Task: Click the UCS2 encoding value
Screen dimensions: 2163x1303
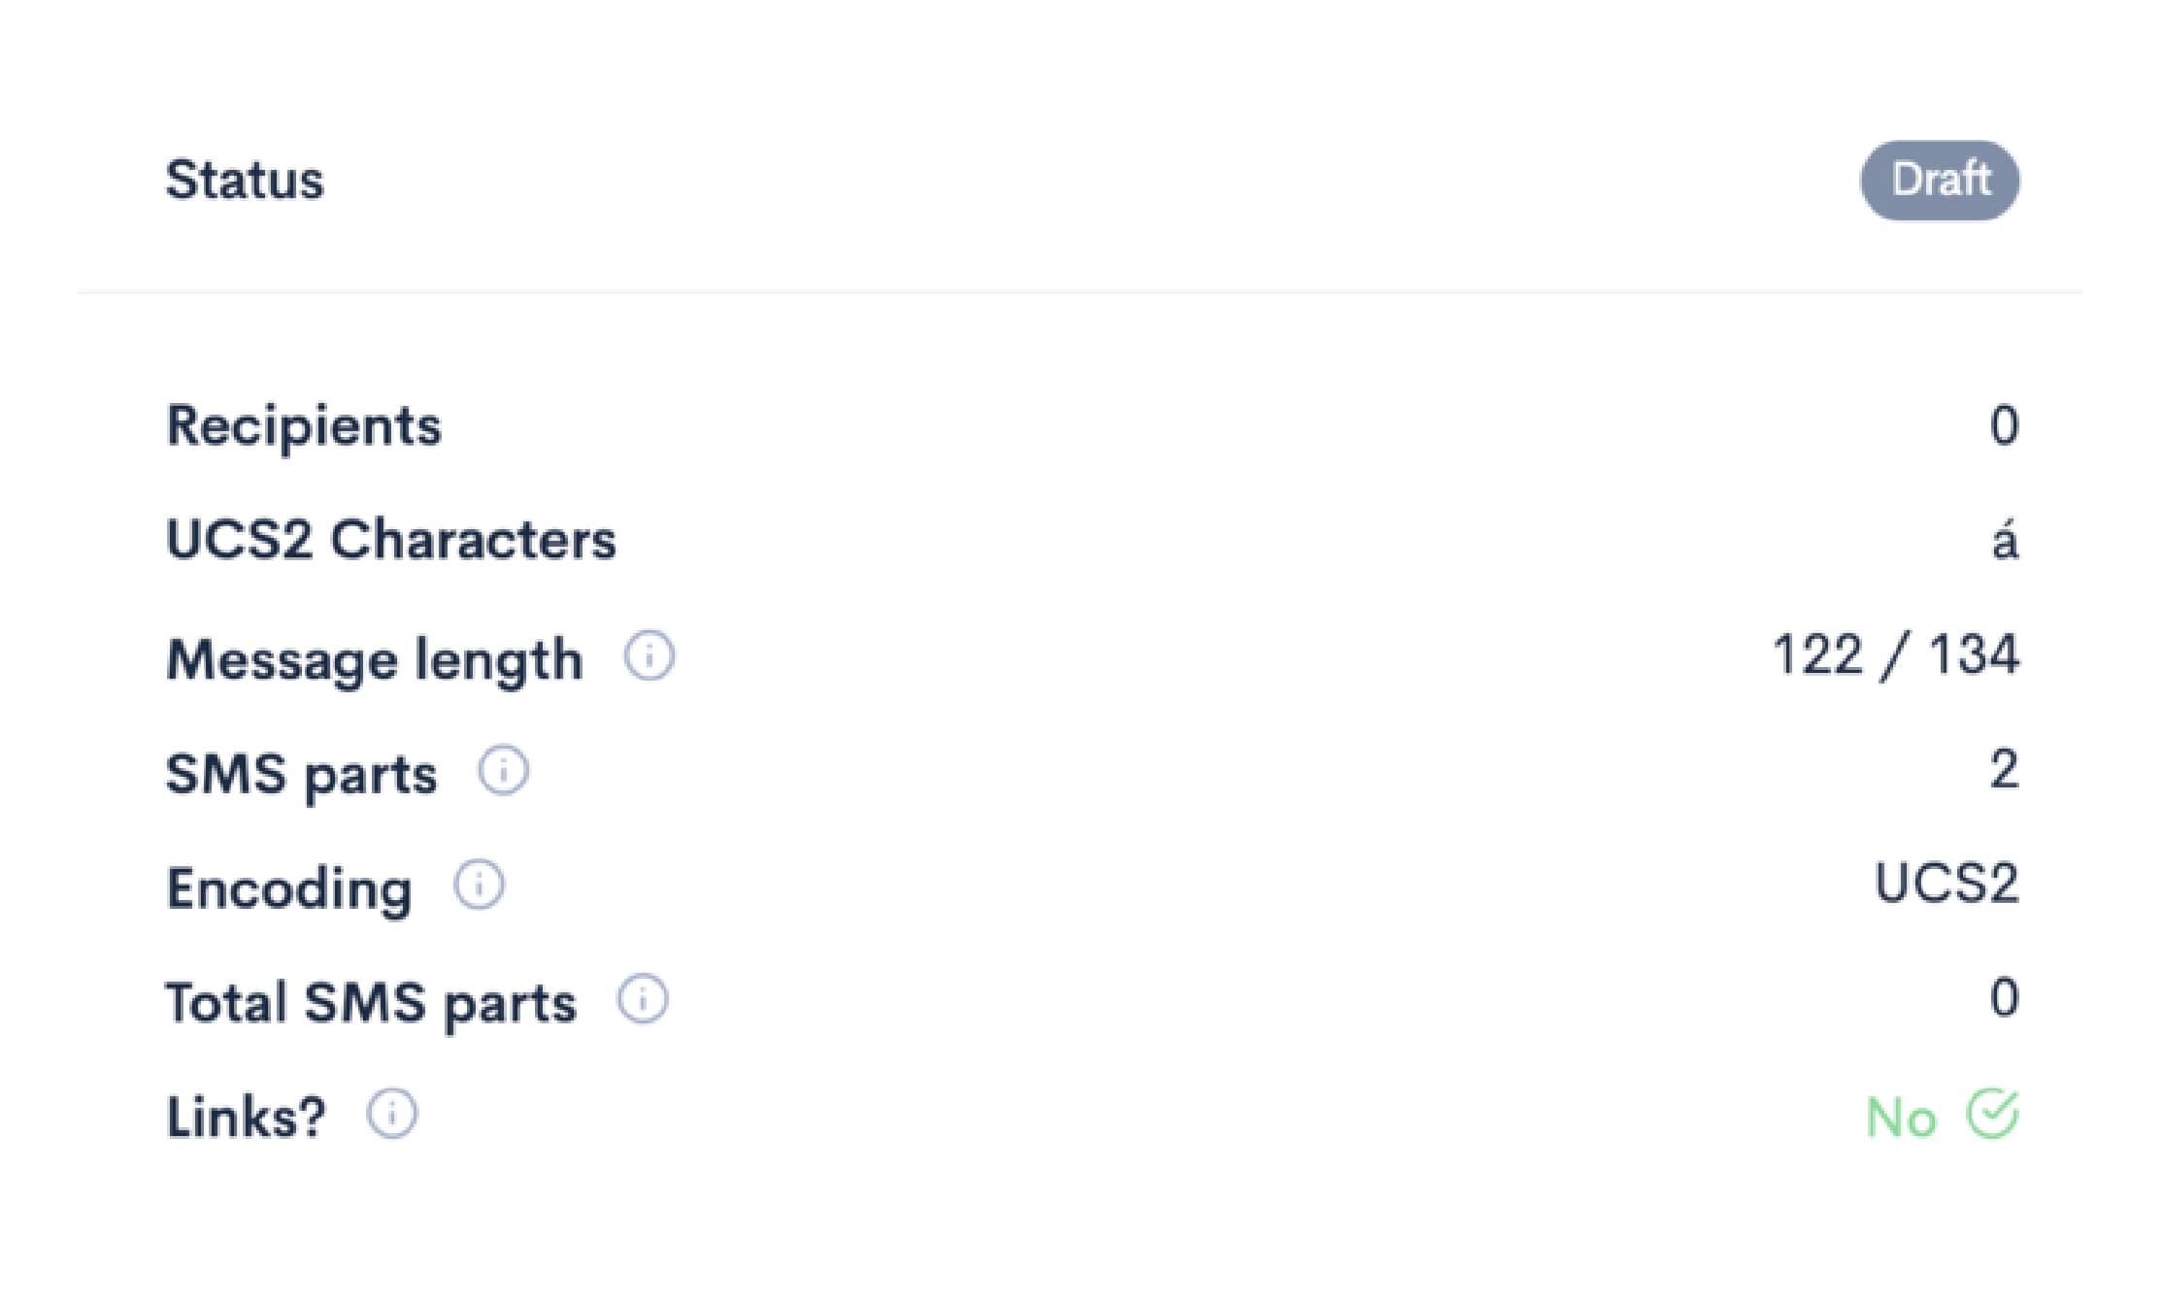Action: [1948, 885]
